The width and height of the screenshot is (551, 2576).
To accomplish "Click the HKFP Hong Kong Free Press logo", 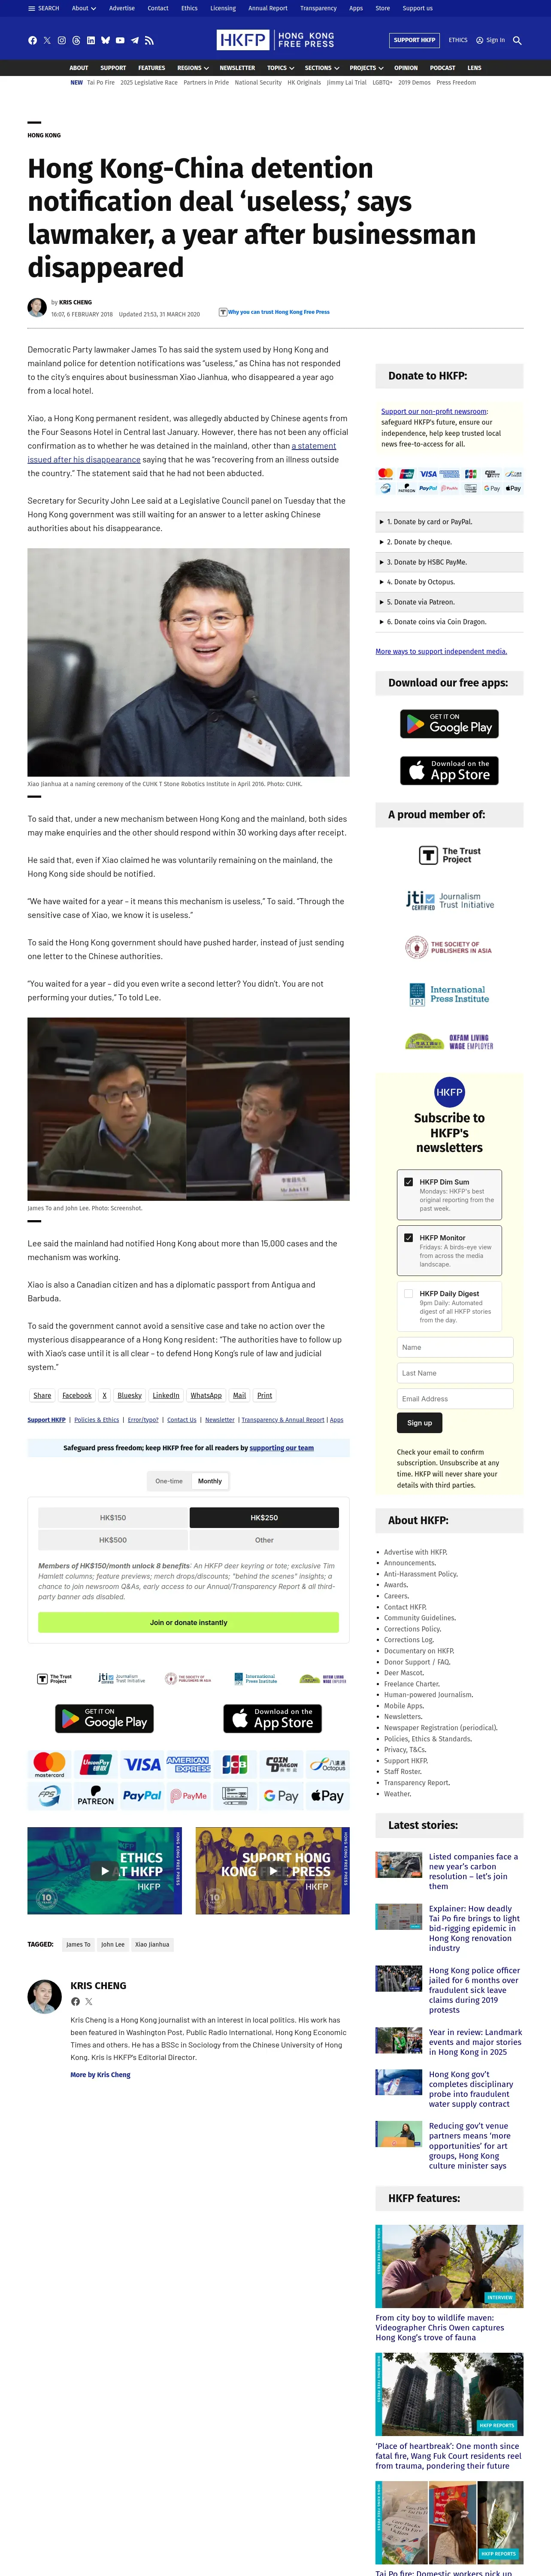I will [x=275, y=40].
